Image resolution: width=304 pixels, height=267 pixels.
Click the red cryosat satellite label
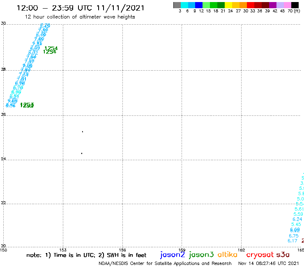(260, 255)
